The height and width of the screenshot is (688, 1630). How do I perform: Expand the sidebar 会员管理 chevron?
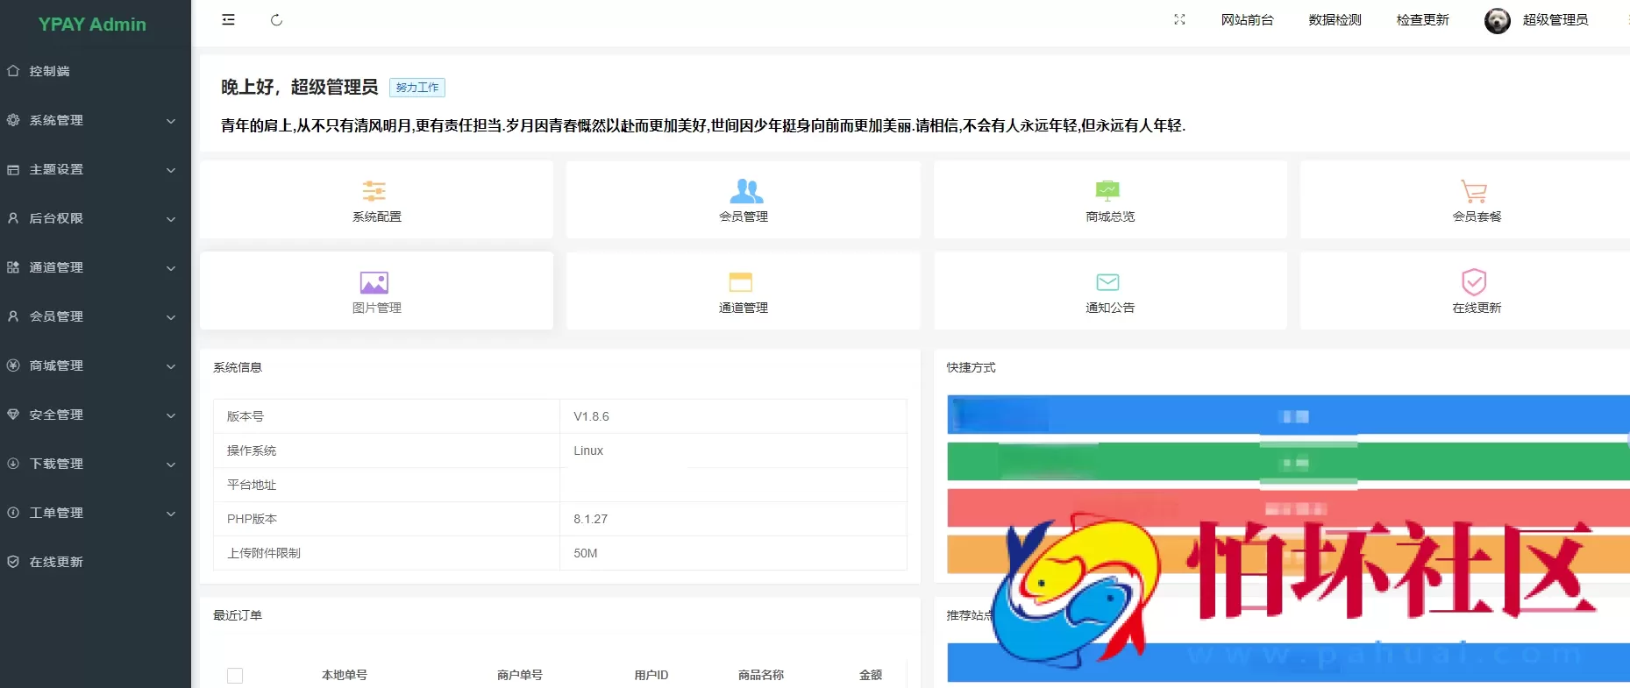click(x=171, y=317)
